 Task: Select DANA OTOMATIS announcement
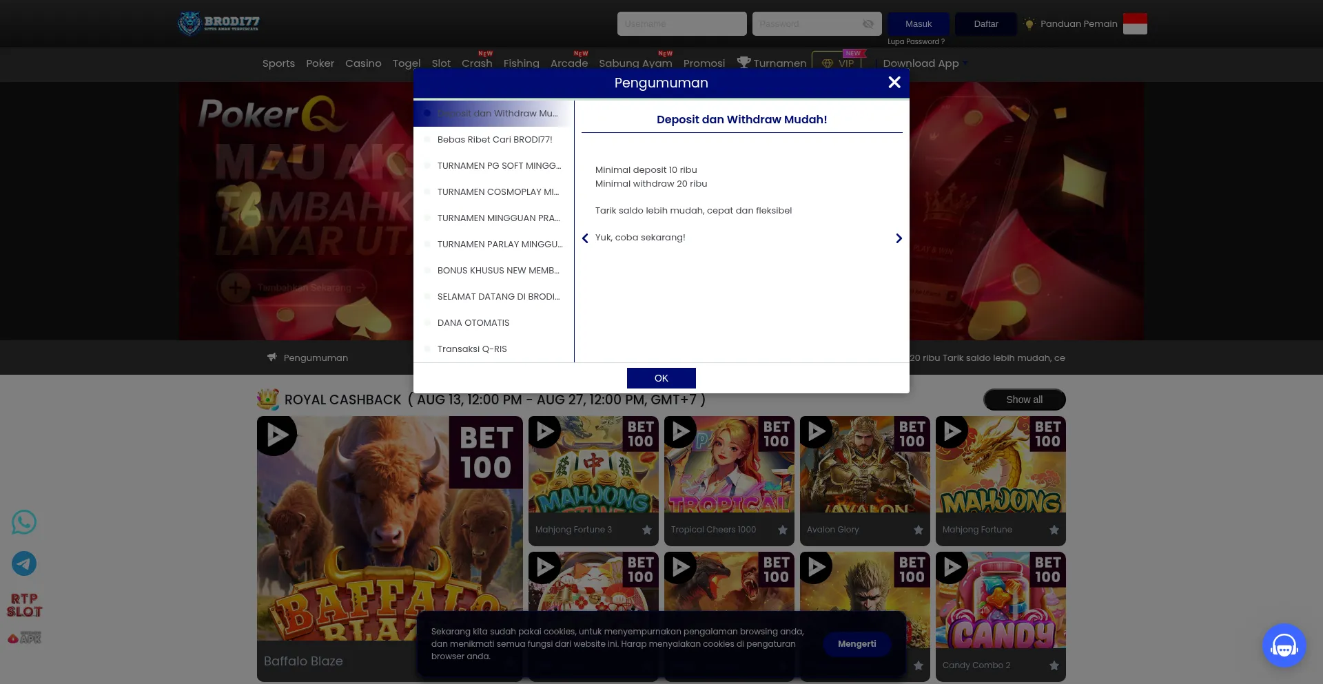[493, 323]
